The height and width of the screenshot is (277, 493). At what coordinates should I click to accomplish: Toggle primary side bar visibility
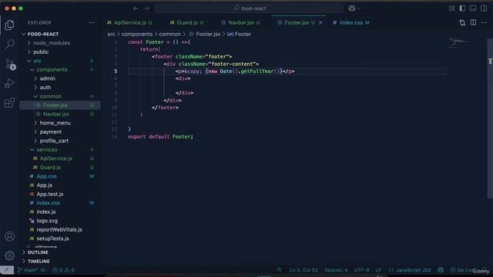[462, 8]
